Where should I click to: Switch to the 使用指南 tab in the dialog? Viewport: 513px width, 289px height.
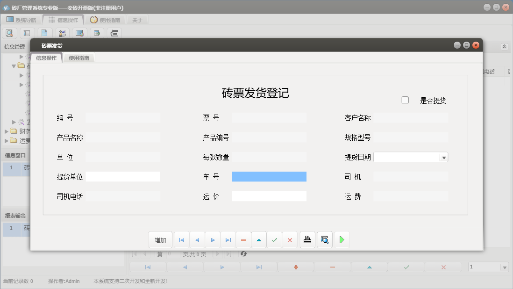click(x=78, y=58)
